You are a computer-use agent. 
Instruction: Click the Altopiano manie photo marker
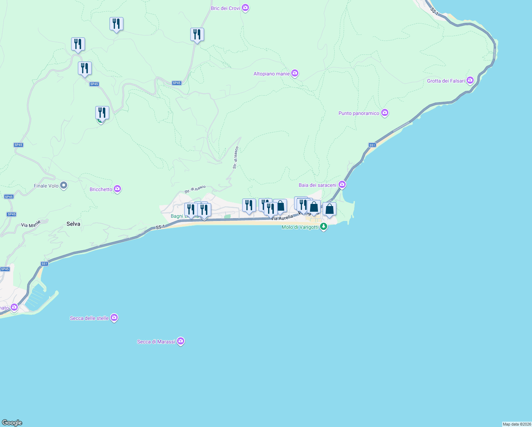click(294, 73)
